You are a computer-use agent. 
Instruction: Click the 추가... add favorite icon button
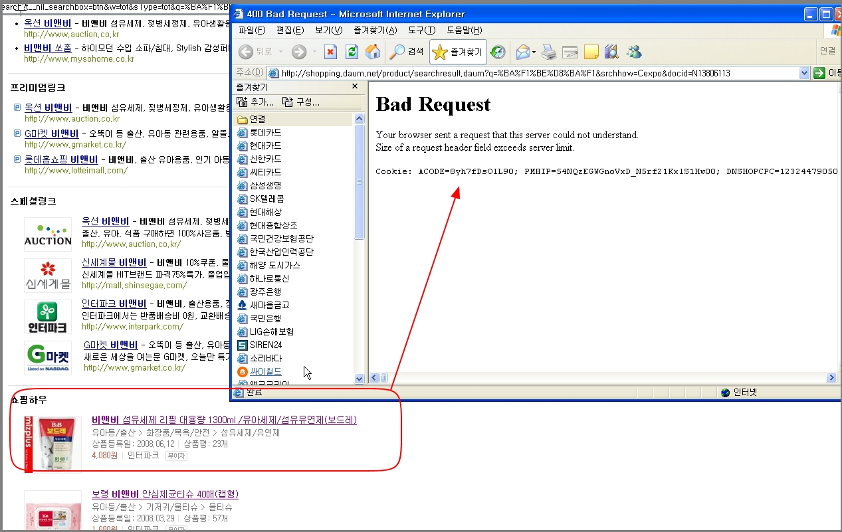pos(255,102)
